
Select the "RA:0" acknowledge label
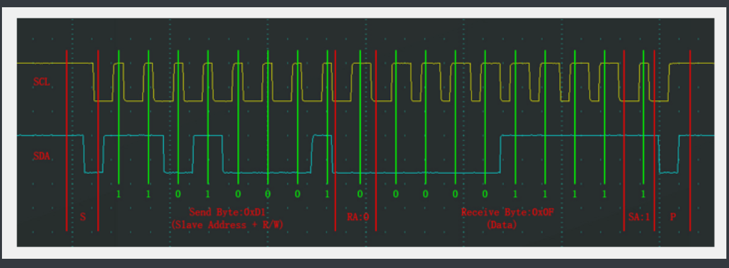358,217
